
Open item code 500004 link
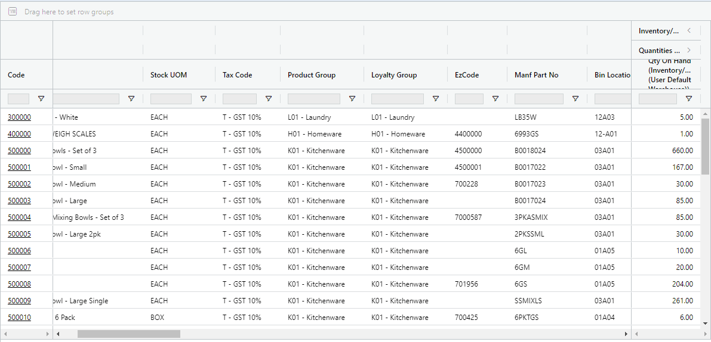point(19,217)
